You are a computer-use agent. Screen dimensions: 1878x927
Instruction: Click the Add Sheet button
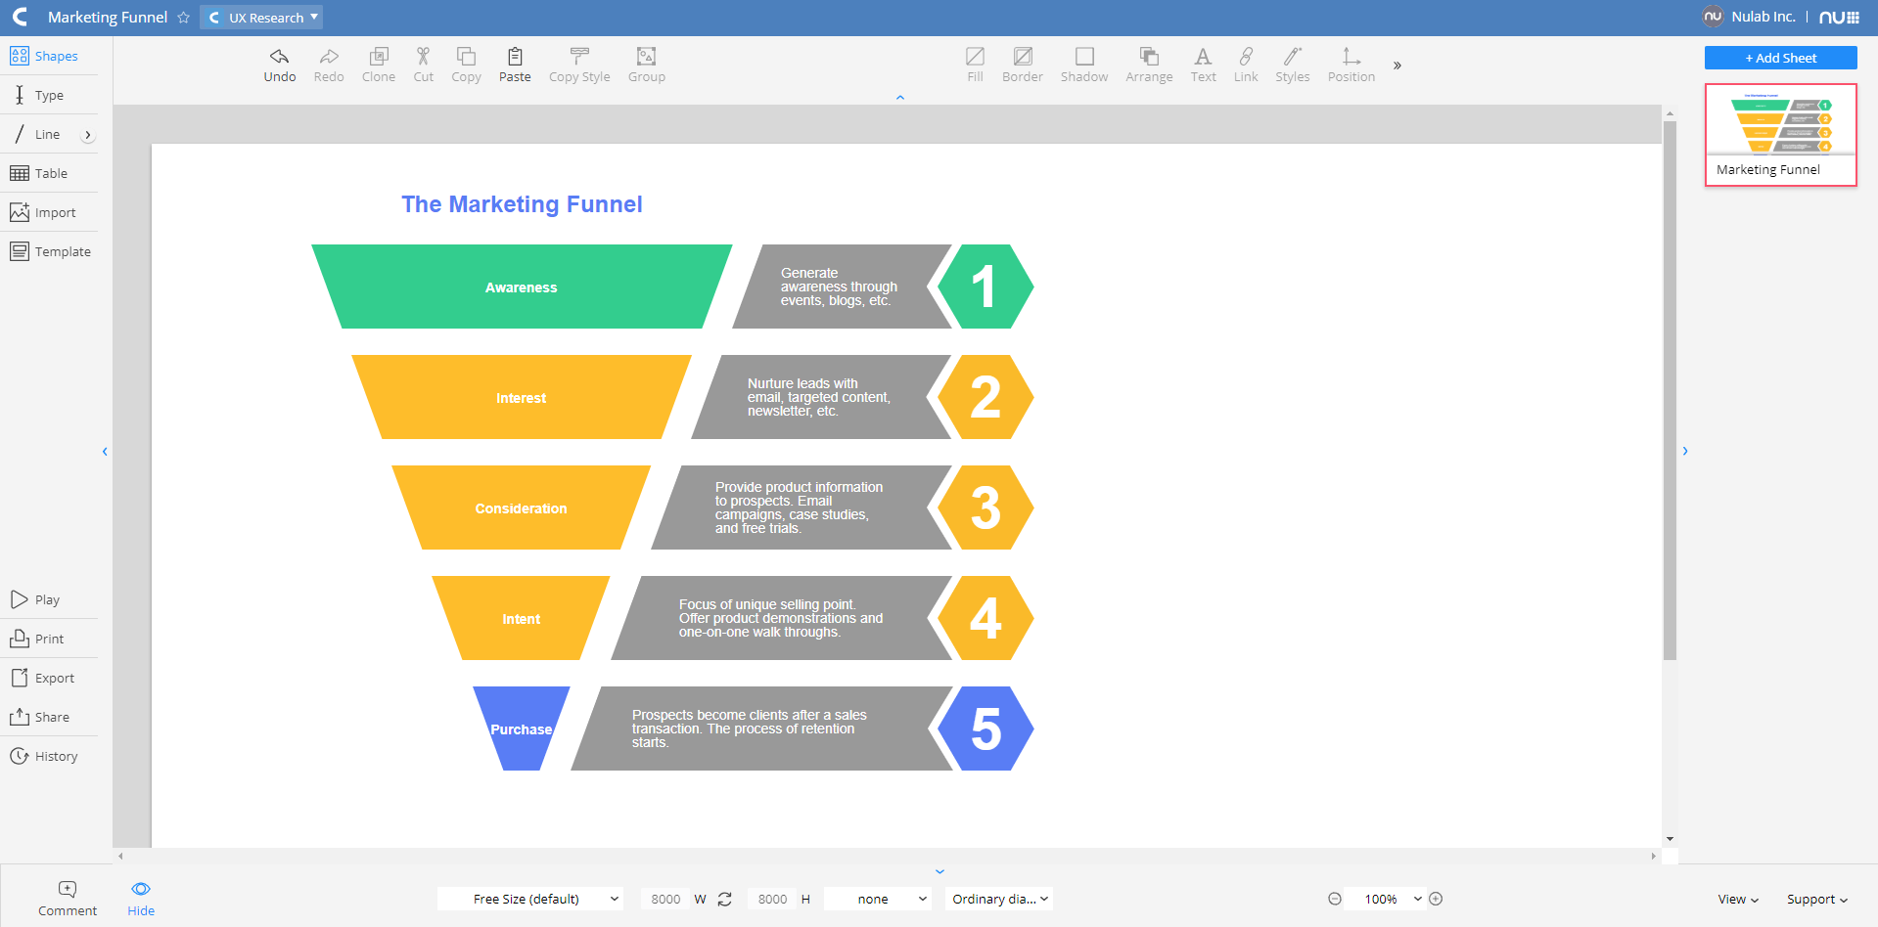(1780, 58)
